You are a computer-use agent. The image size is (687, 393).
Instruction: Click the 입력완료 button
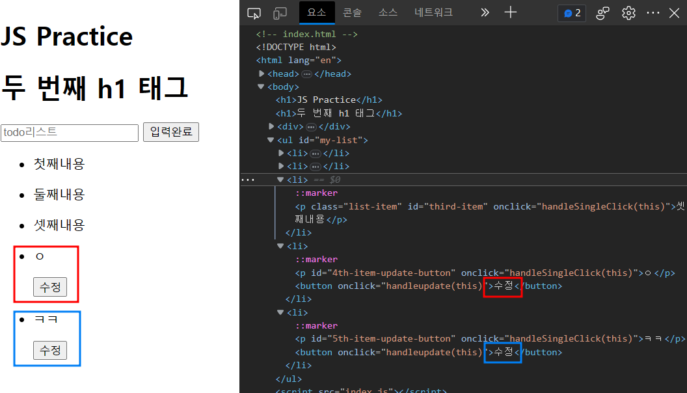pos(171,132)
